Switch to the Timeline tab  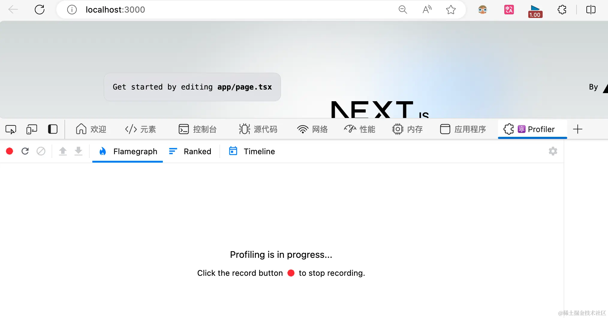click(x=251, y=151)
